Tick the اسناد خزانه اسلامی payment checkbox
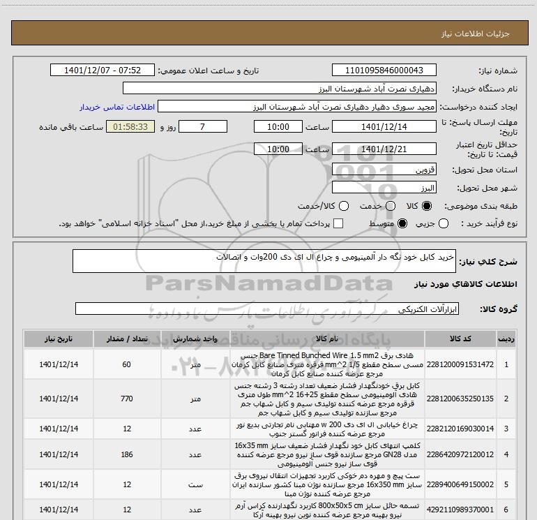Image resolution: width=537 pixels, height=520 pixels. pos(338,223)
